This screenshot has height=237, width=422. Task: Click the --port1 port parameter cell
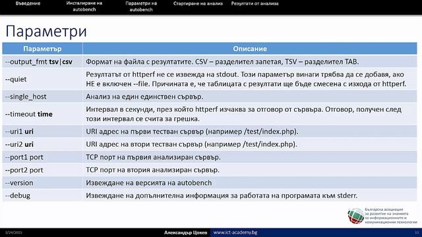tap(42, 157)
